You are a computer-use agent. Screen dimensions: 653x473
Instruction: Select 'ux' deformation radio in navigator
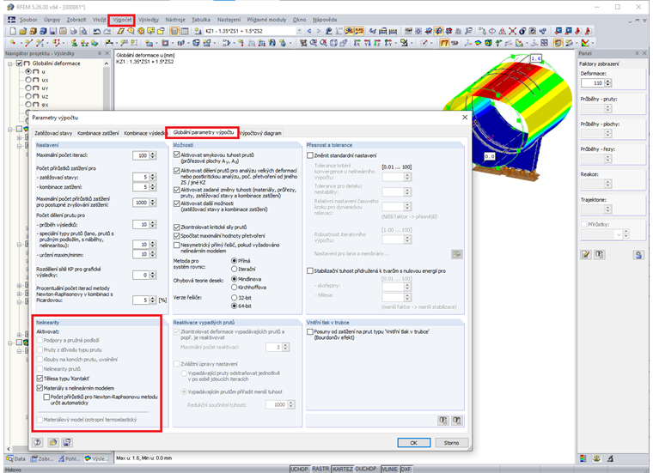pyautogui.click(x=28, y=80)
